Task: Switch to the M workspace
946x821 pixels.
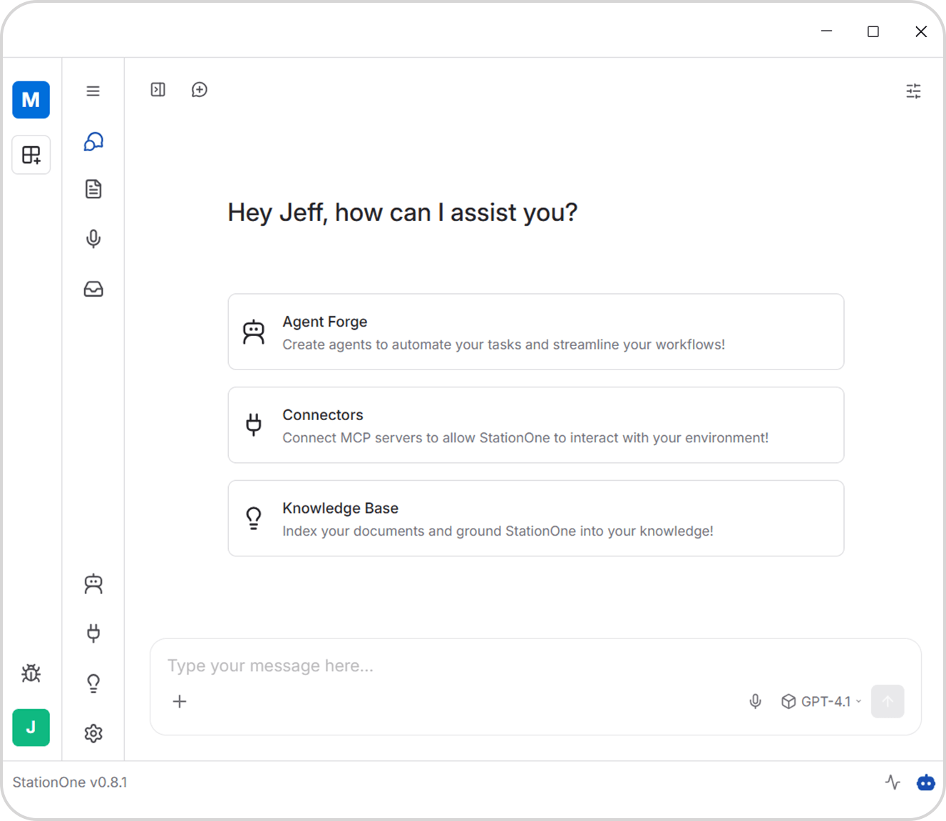Action: (31, 100)
